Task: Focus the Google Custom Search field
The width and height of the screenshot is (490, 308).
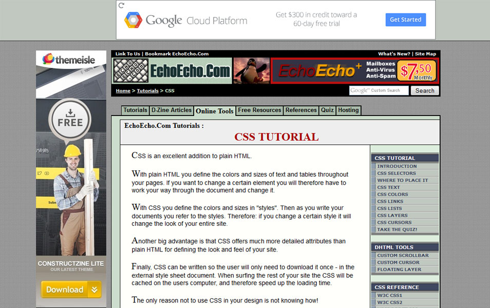Action: click(379, 90)
